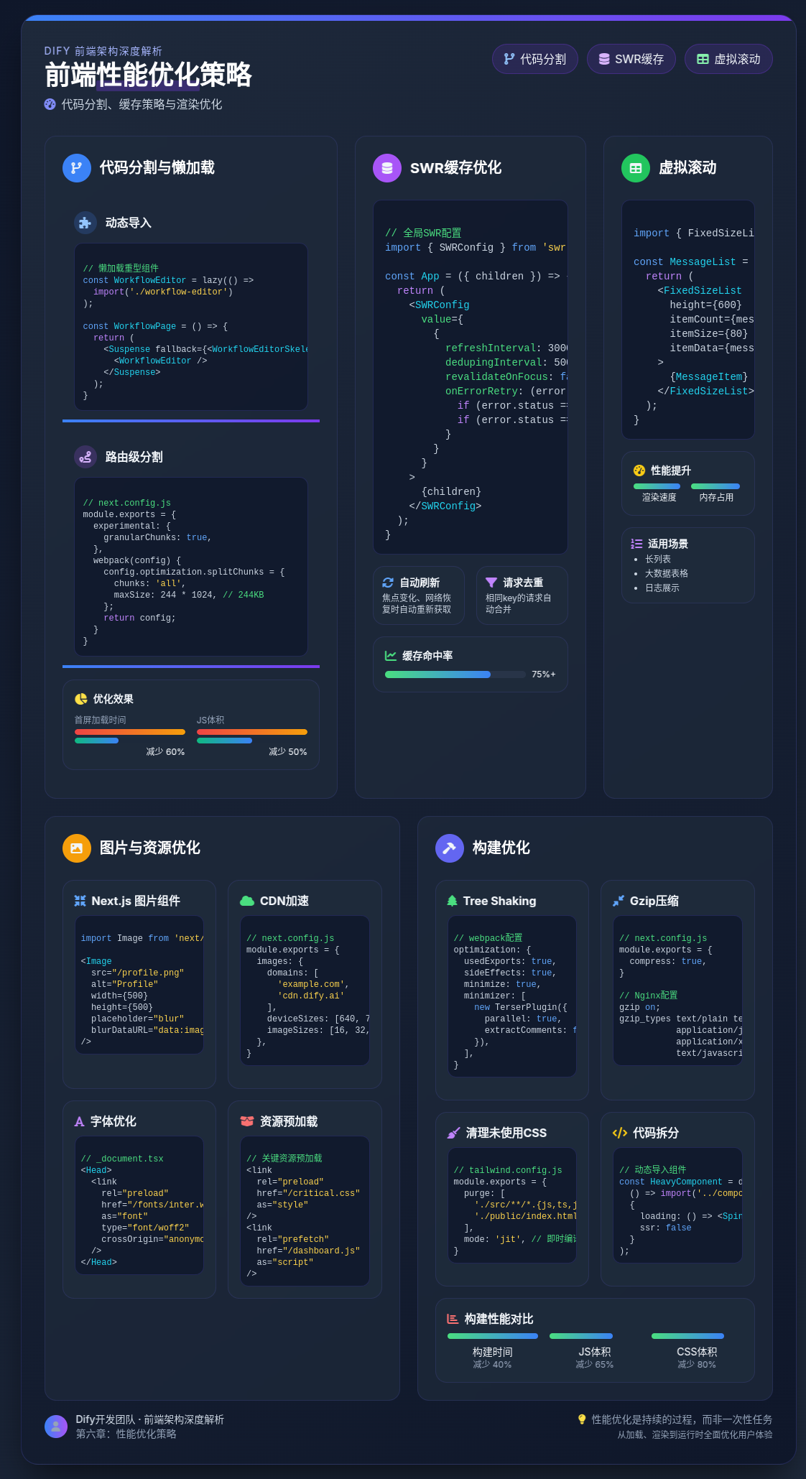806x1479 pixels.
Task: Click the 日志展示 list item
Action: point(662,588)
